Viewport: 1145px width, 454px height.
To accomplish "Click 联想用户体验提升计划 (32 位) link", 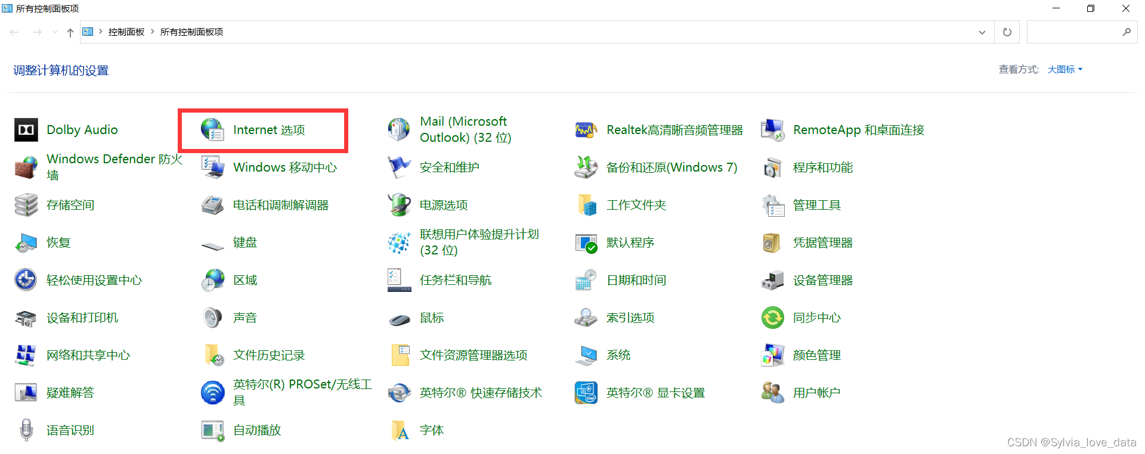I will pos(479,242).
